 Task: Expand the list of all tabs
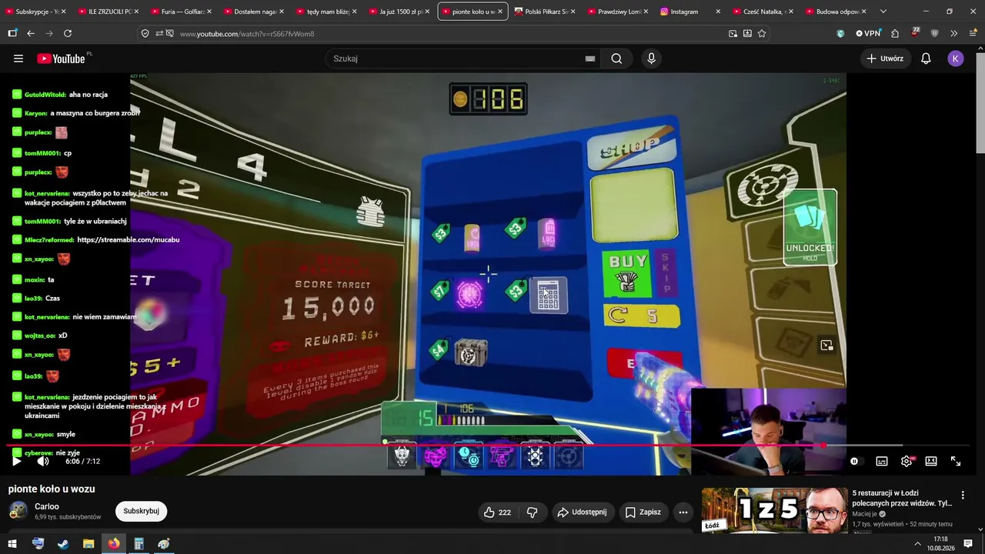[883, 12]
